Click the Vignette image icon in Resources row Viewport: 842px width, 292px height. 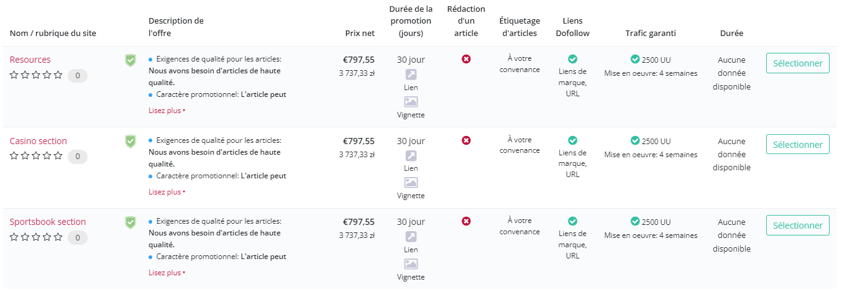click(x=411, y=102)
